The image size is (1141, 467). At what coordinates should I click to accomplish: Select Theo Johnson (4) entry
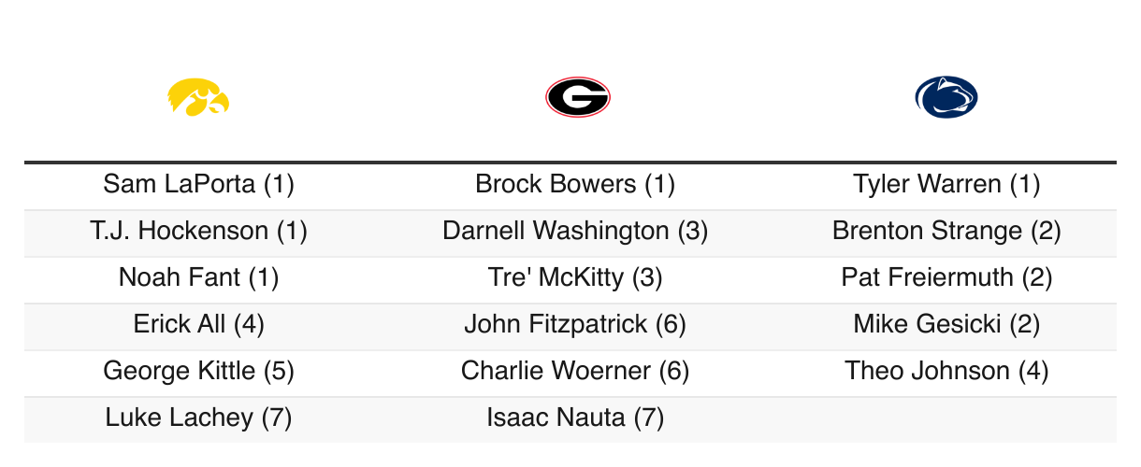[x=946, y=371]
